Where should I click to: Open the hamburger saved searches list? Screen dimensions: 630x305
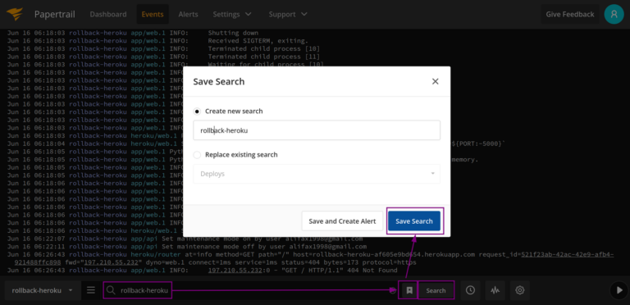tap(91, 290)
